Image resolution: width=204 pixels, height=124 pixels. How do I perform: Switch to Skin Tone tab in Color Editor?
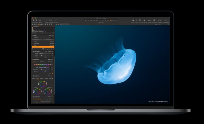click(50, 62)
